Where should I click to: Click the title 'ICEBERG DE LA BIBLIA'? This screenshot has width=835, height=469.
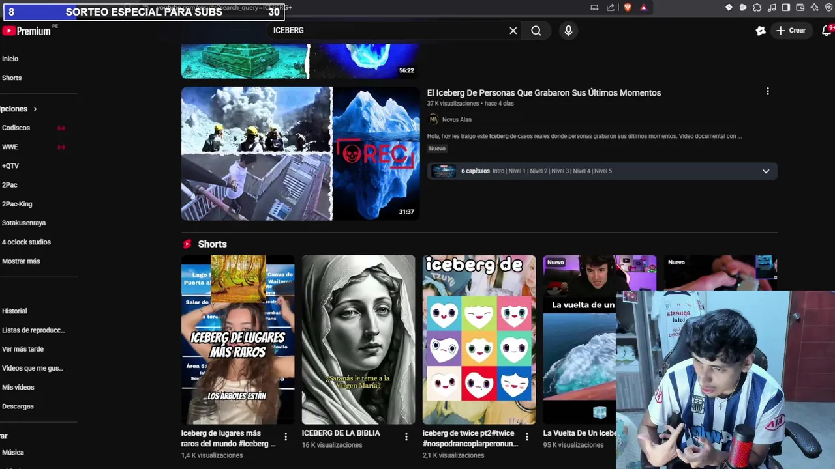click(x=341, y=433)
